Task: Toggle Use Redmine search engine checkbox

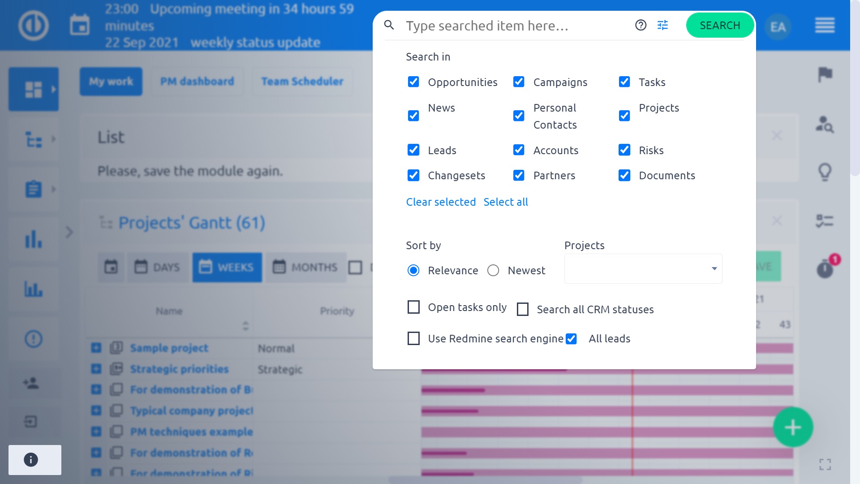Action: click(x=413, y=339)
